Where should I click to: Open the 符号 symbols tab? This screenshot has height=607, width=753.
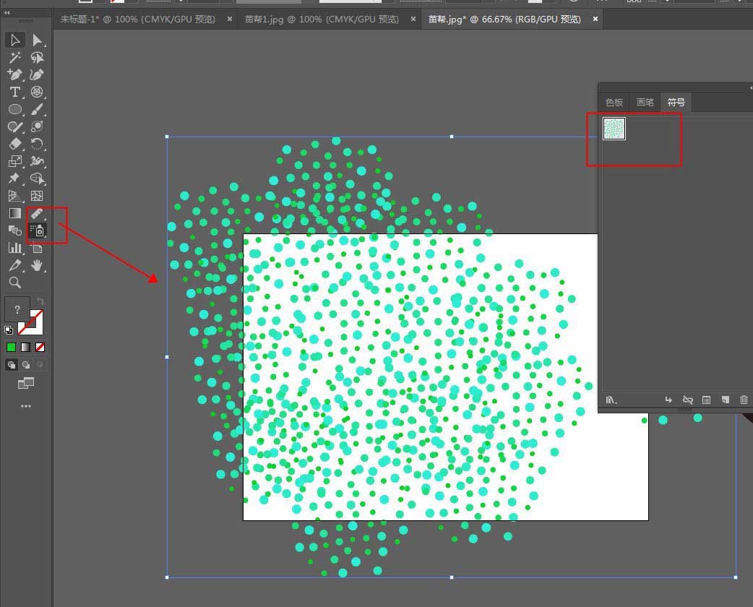coord(676,103)
